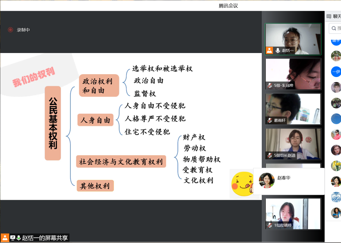Screen dimensions: 341x243
Task: Click the 赵恬一的屏幕共享 label
Action: [45, 238]
